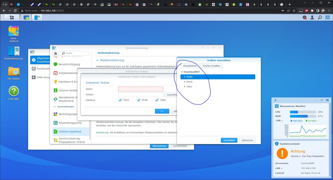Expand the photo folder in tree
This screenshot has width=333, height=180.
coord(184,82)
